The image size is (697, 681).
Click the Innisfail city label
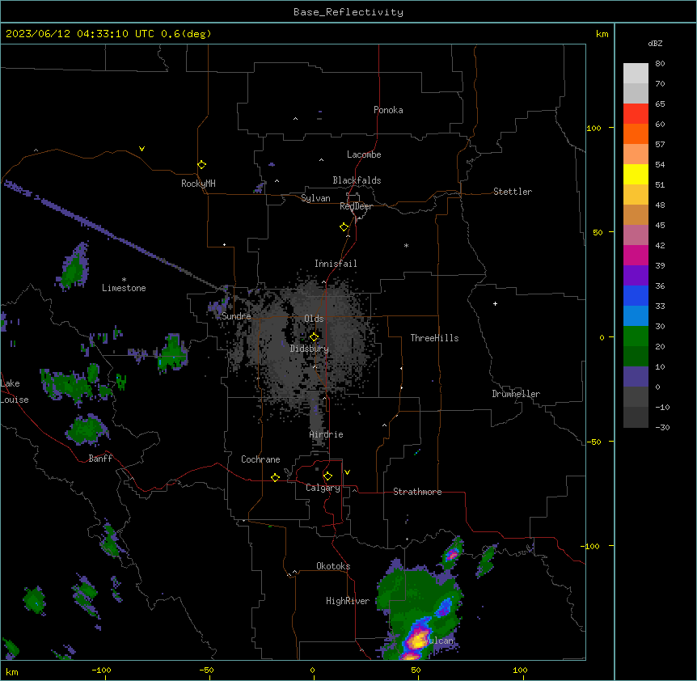[x=336, y=264]
